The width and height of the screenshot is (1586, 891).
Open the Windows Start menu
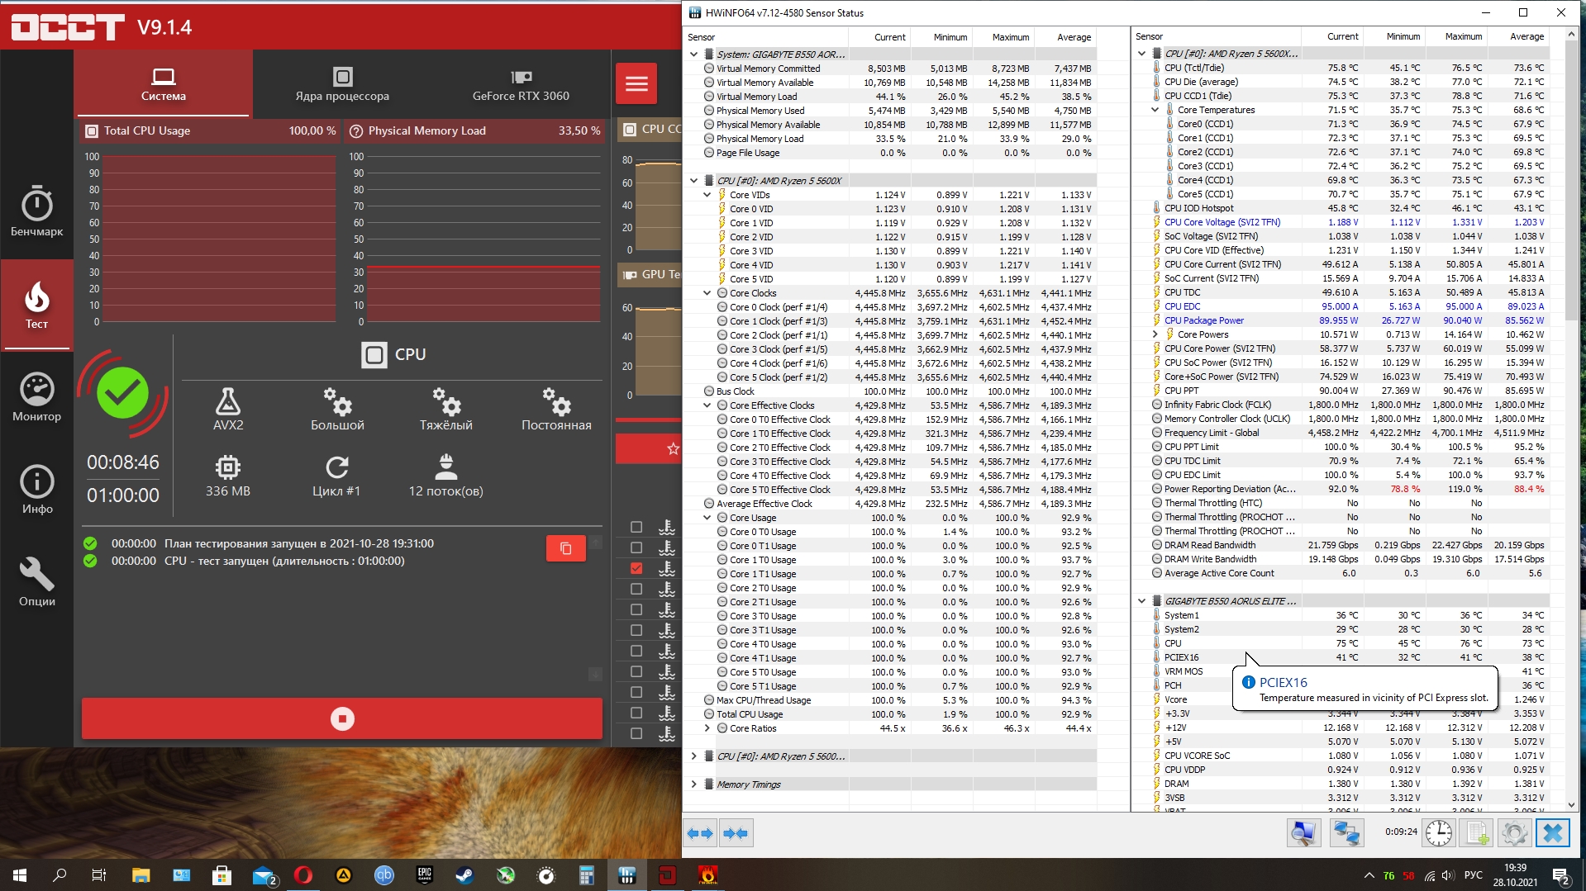[x=20, y=874]
